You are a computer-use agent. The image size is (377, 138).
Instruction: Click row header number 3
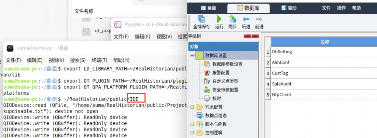[x=268, y=73]
